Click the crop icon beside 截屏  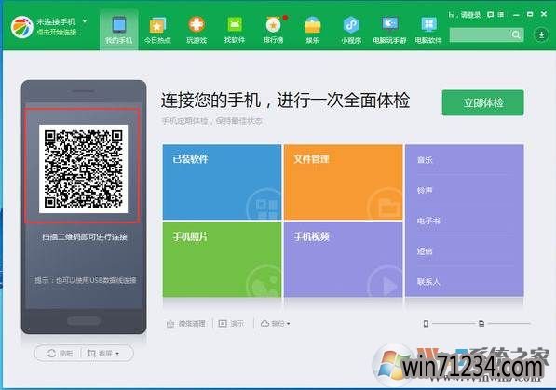(92, 353)
